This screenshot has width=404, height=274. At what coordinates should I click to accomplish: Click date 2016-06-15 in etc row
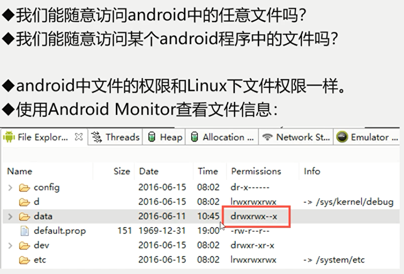point(162,260)
